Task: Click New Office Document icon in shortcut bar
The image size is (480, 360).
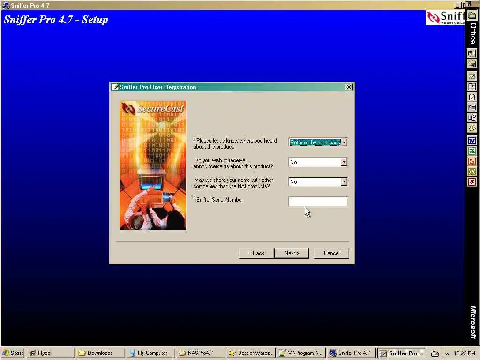Action: pyautogui.click(x=472, y=53)
